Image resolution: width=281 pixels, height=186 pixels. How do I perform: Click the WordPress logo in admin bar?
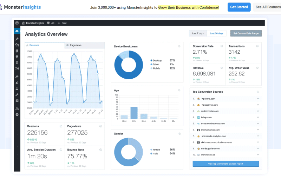[x=17, y=23]
